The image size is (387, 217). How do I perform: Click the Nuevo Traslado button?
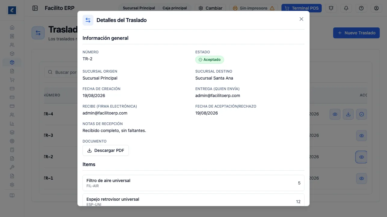(x=356, y=33)
